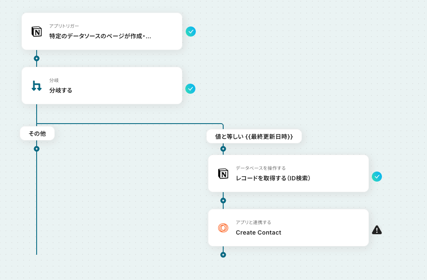
Task: Click the Notion icon in the app trigger card
Action: [x=37, y=32]
